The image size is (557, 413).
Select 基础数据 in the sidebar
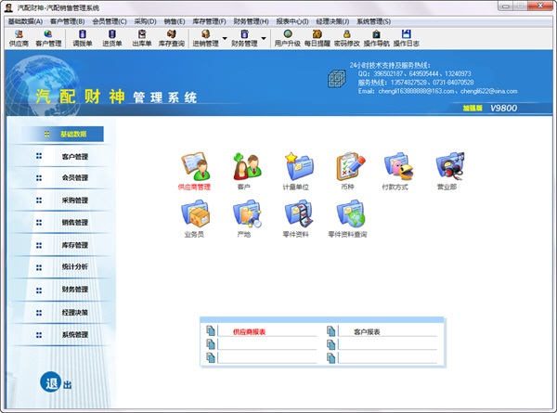(62, 134)
